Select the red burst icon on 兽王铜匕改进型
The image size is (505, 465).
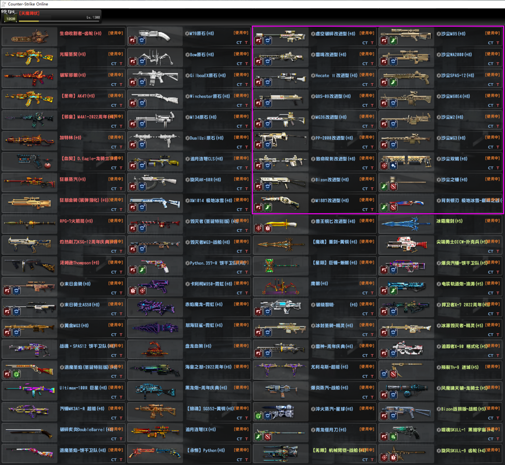(267, 228)
